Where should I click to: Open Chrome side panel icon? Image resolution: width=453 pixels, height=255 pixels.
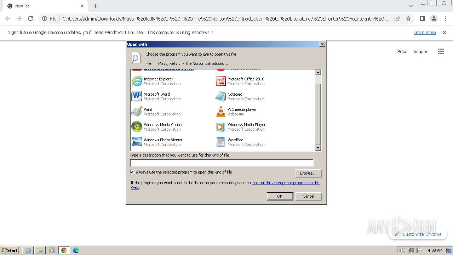click(422, 18)
